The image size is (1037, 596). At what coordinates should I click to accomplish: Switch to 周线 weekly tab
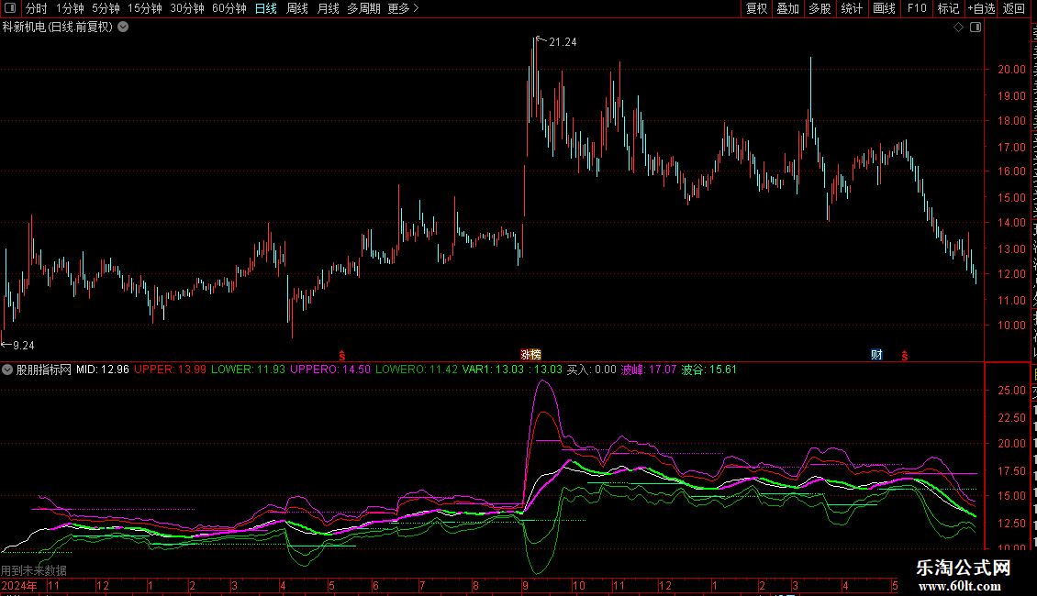tap(297, 8)
